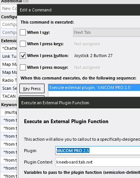This screenshot has width=140, height=178.
Task: Open the VAICOM PRO 2.5 plugin combo box
Action: (98, 151)
